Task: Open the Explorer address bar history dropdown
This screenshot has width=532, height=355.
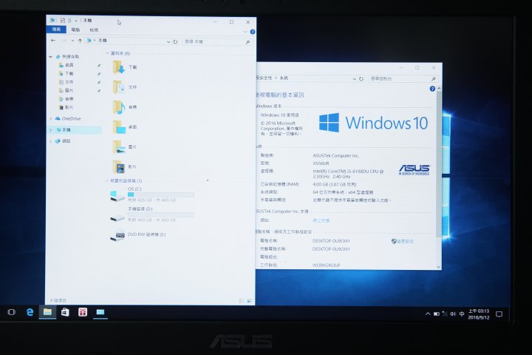Action: tap(168, 41)
